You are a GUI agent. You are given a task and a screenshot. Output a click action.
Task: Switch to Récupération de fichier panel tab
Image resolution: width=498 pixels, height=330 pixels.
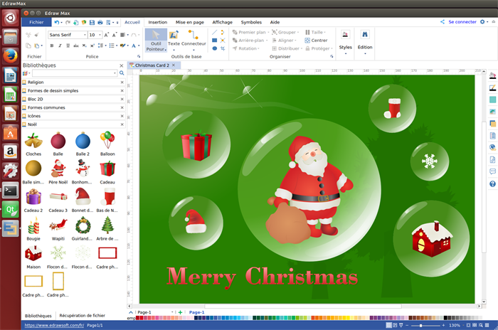coord(82,315)
